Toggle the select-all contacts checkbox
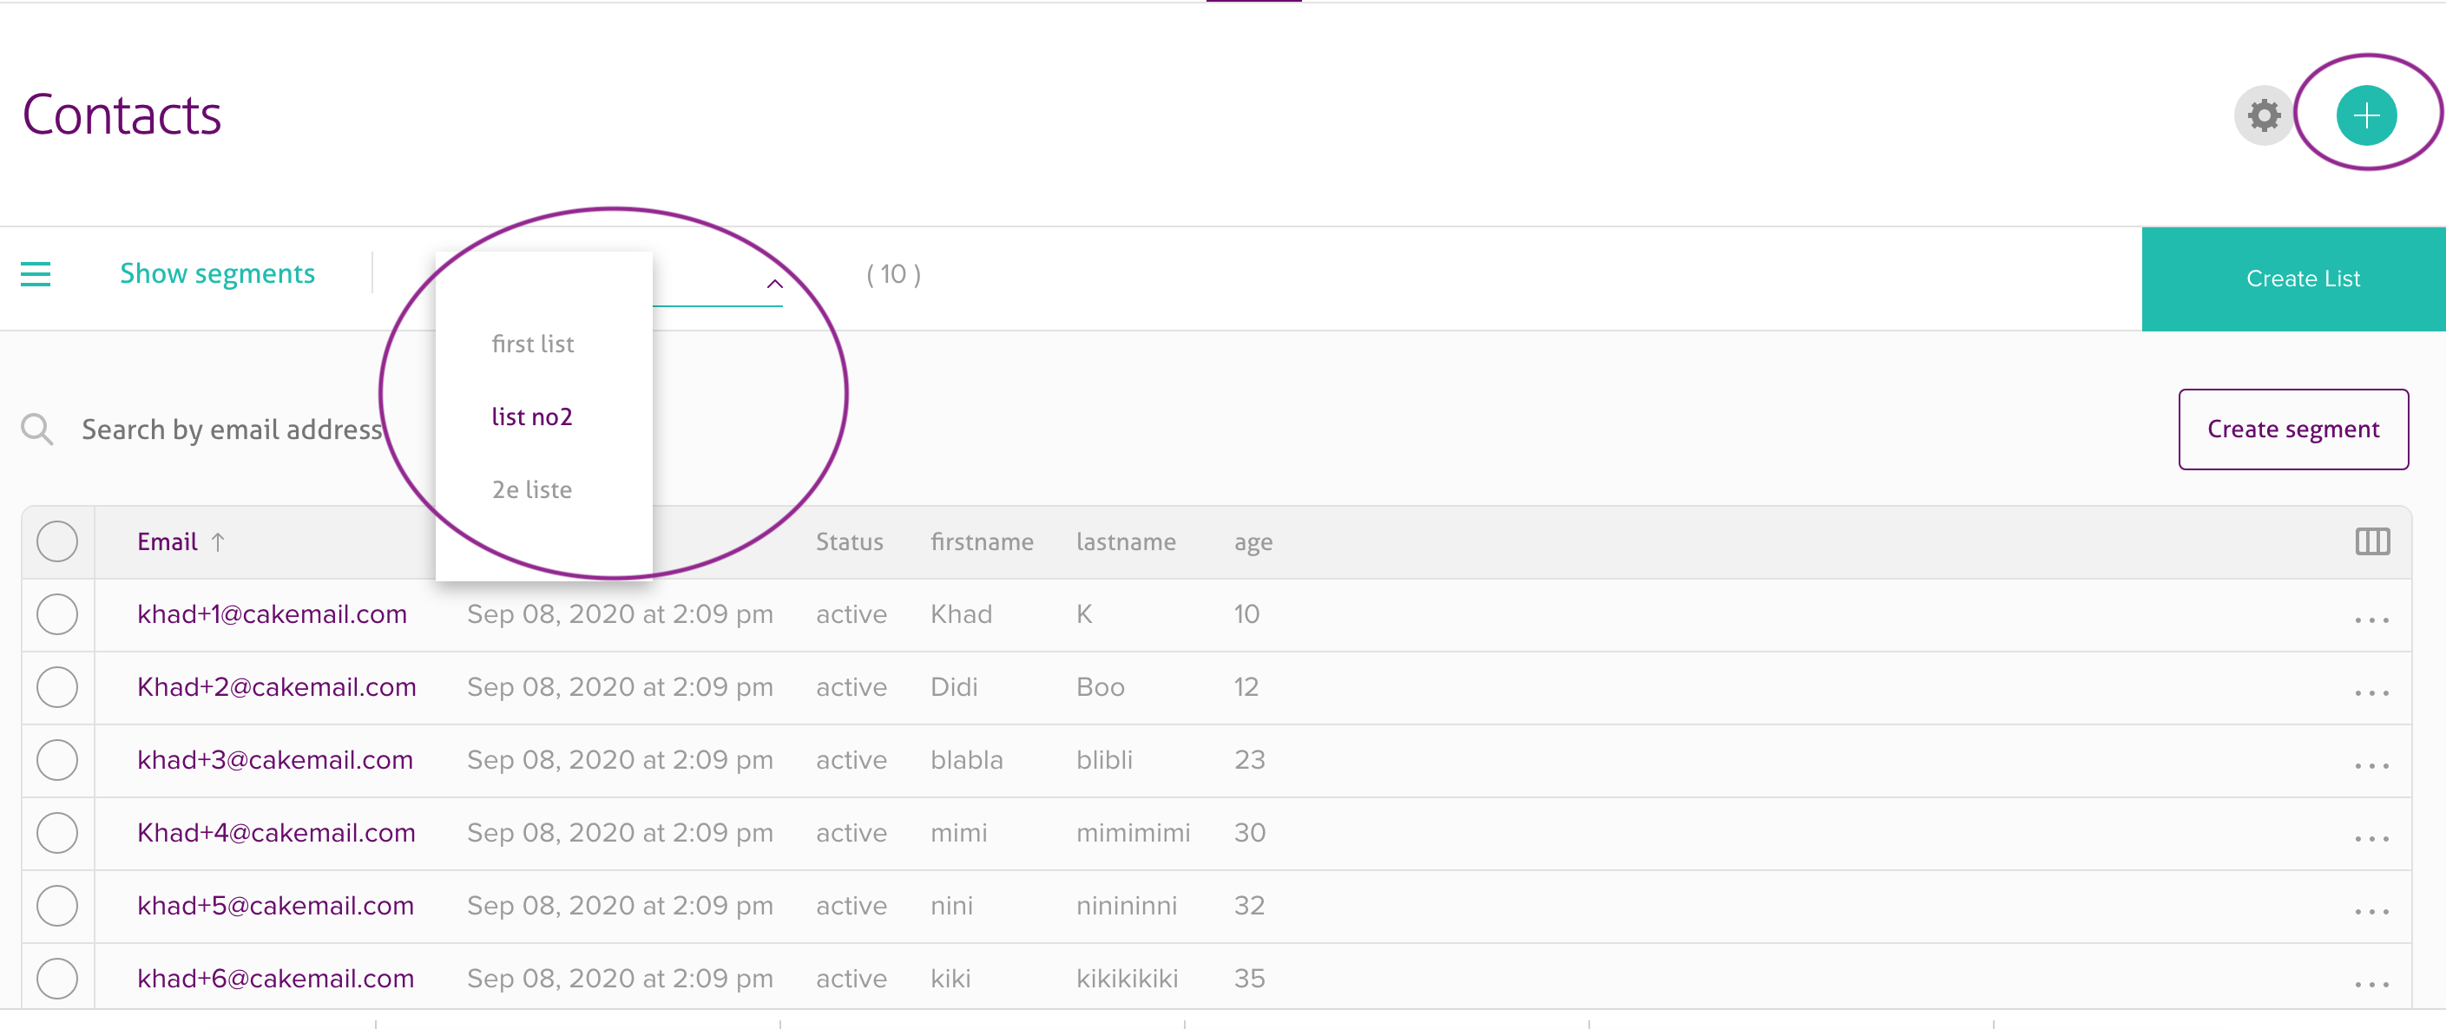 point(57,542)
